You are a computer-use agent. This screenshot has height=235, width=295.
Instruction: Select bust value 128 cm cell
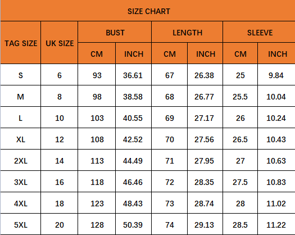click(97, 224)
